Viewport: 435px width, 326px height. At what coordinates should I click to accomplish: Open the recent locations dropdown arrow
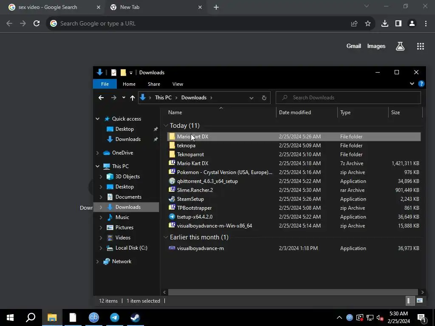click(124, 98)
